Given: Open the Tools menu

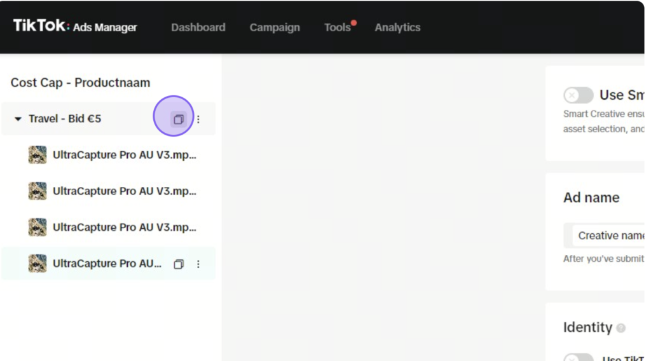Looking at the screenshot, I should click(338, 27).
